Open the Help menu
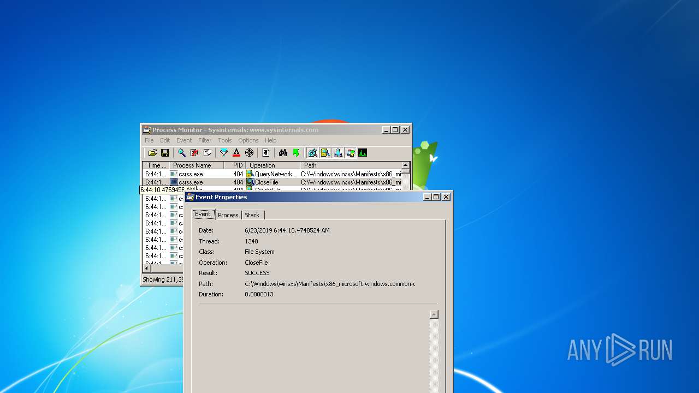Viewport: 699px width, 393px height. coord(271,140)
